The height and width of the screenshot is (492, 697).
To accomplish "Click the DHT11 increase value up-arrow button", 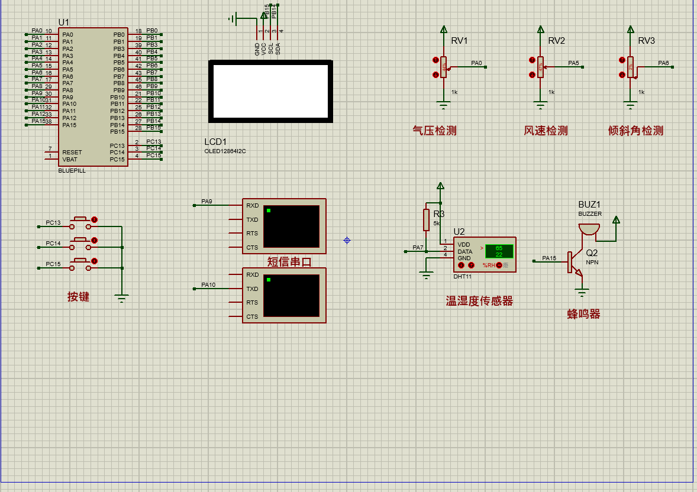I will pyautogui.click(x=472, y=266).
